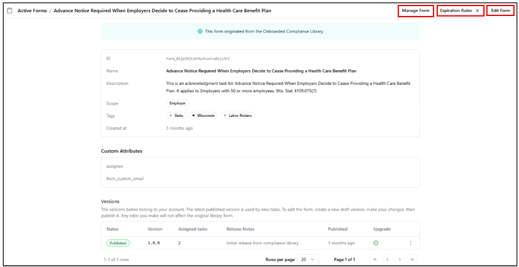Screen dimensions: 519x267
Task: Go to the first page of versions
Action: click(374, 260)
